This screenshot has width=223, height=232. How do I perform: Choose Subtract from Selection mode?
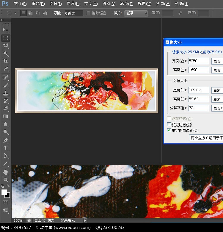(37, 13)
